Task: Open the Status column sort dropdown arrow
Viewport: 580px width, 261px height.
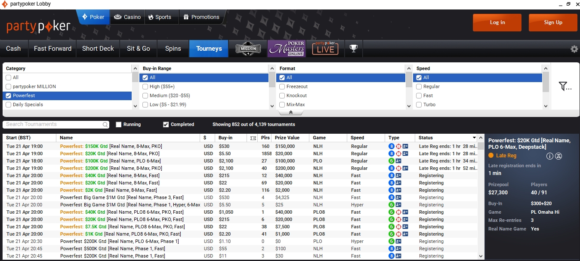Action: click(x=474, y=138)
